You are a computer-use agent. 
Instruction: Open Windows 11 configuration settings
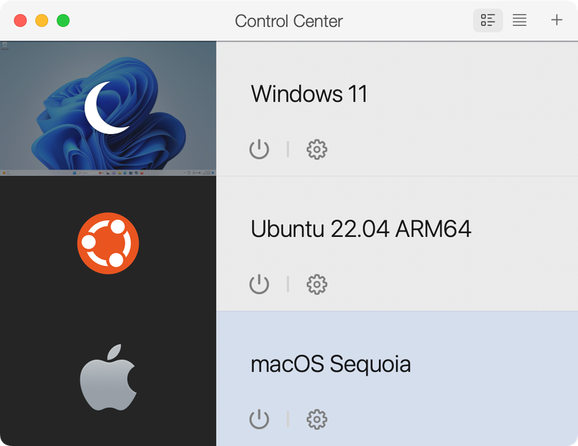point(317,149)
